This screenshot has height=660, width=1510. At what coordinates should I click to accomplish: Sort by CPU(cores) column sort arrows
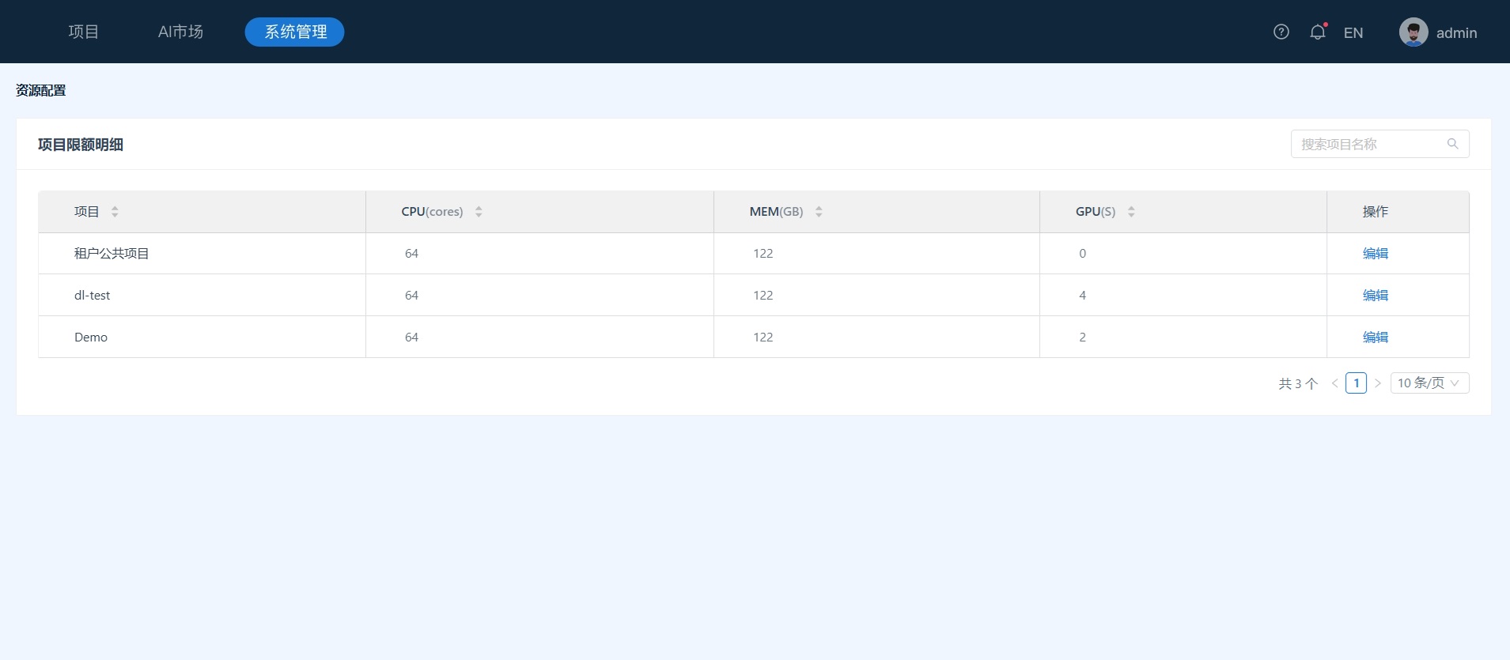coord(479,212)
